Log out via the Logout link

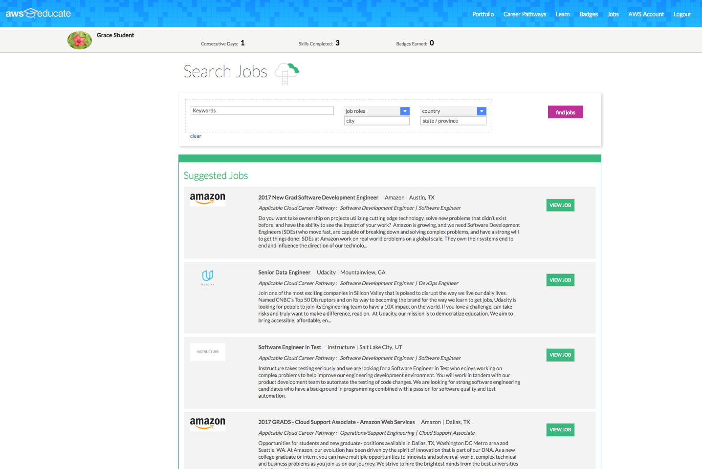click(x=682, y=14)
